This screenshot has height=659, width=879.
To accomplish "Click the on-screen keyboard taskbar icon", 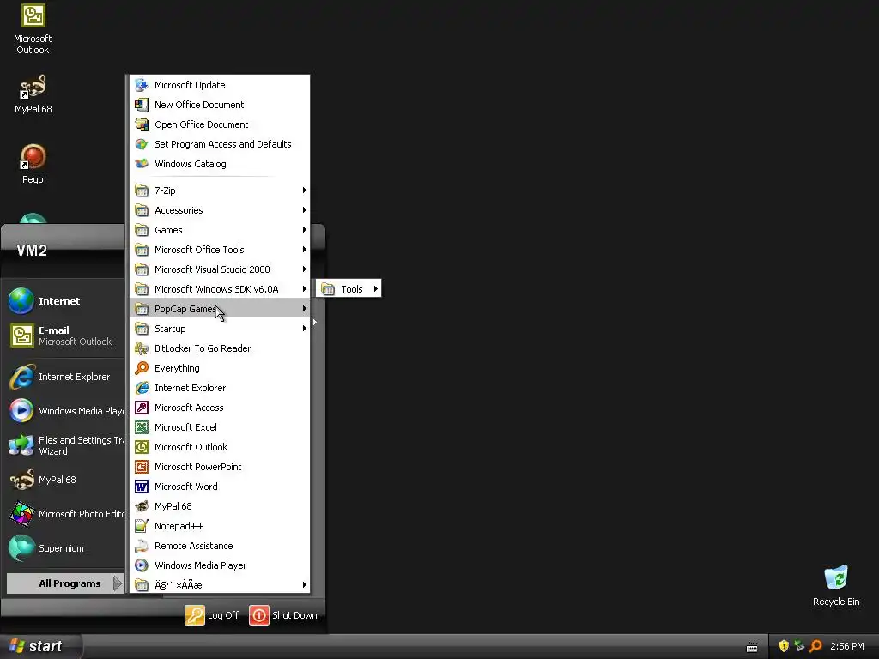I will pyautogui.click(x=752, y=647).
